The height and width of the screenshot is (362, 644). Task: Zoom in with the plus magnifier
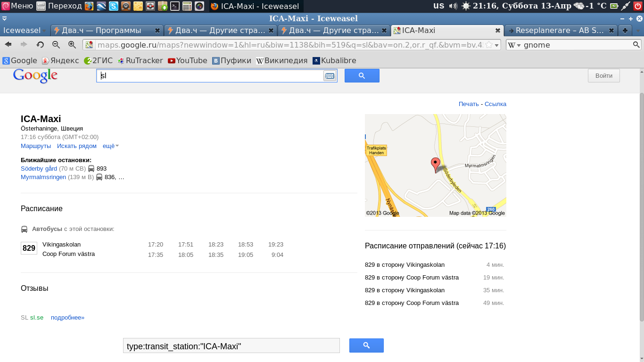[x=72, y=45]
